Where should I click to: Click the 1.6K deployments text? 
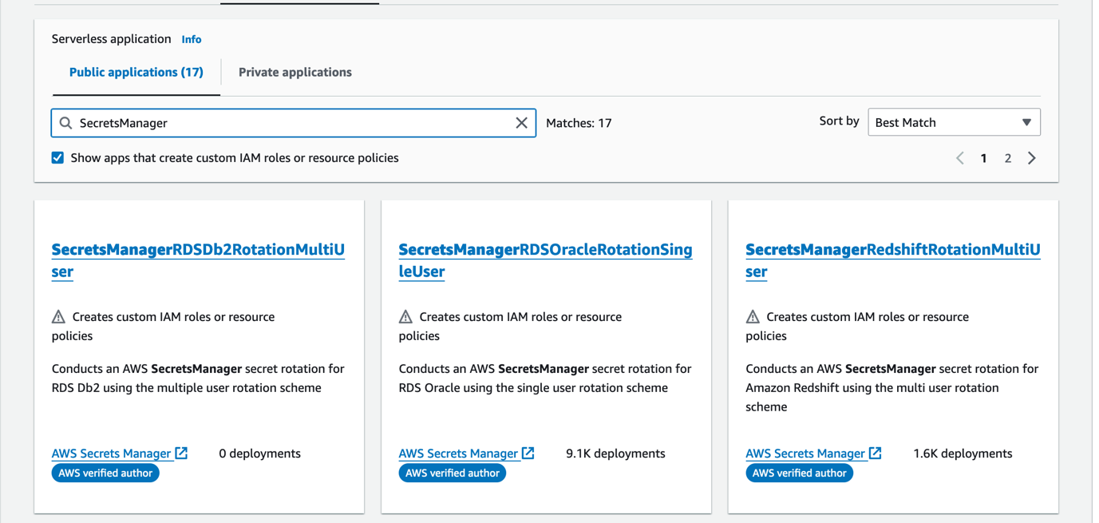pyautogui.click(x=963, y=454)
